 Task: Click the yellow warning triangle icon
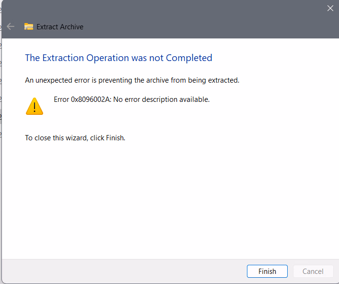click(x=34, y=106)
